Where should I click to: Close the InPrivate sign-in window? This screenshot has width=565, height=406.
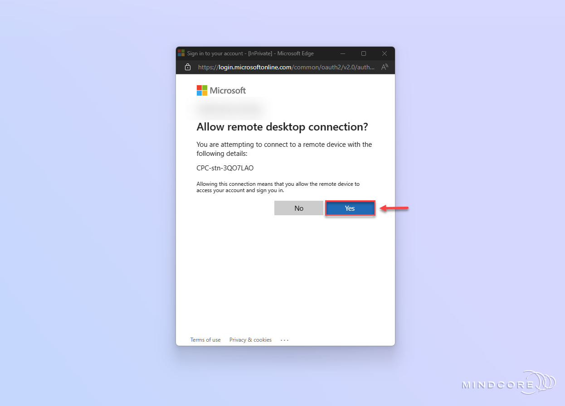tap(384, 53)
